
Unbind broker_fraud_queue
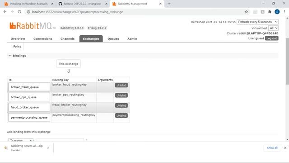(x=121, y=85)
